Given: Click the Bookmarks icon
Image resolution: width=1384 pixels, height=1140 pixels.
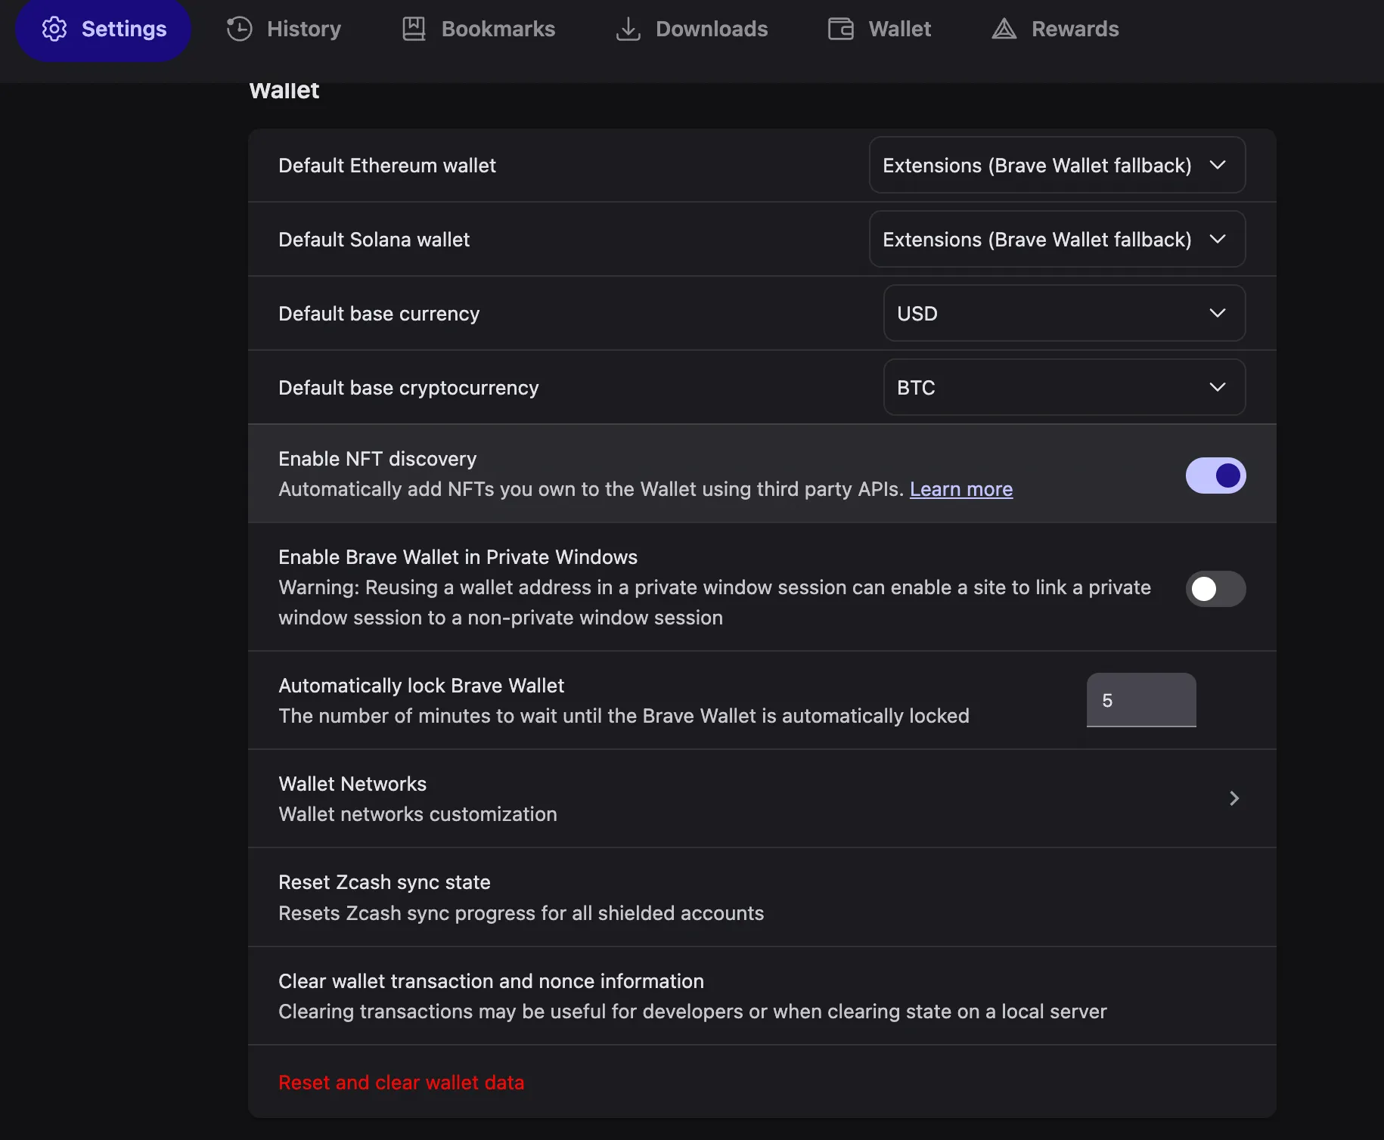Looking at the screenshot, I should pos(414,29).
